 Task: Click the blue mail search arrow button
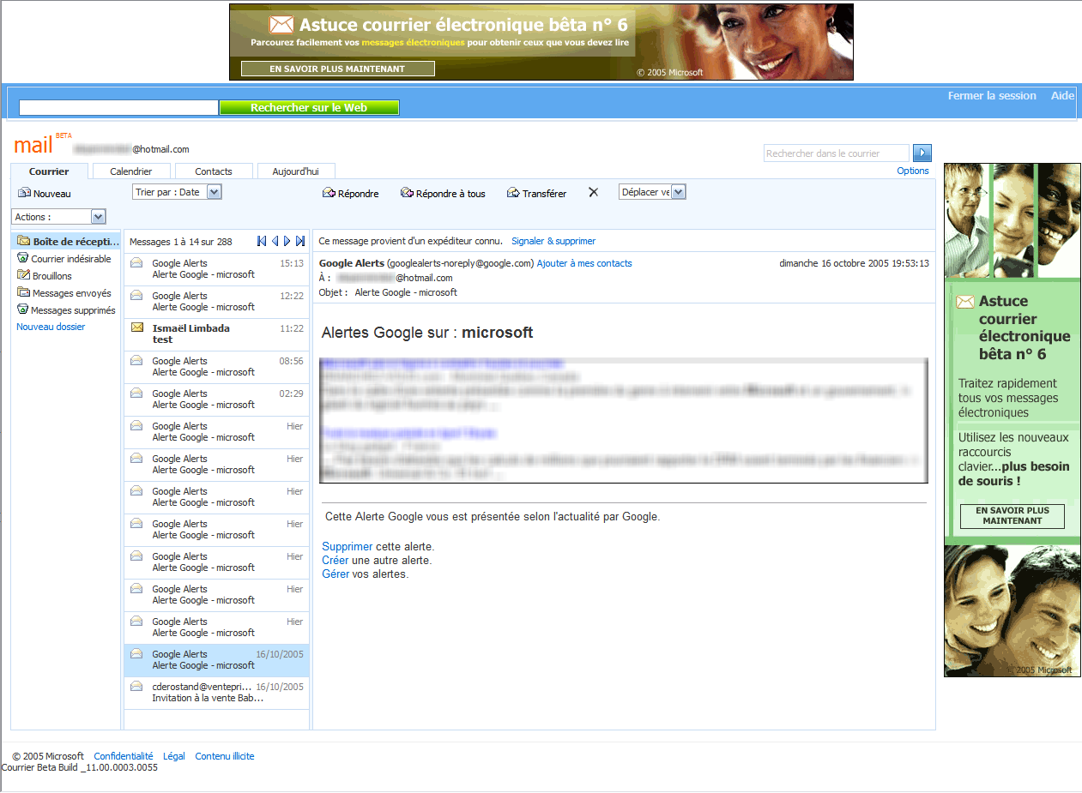[x=922, y=153]
